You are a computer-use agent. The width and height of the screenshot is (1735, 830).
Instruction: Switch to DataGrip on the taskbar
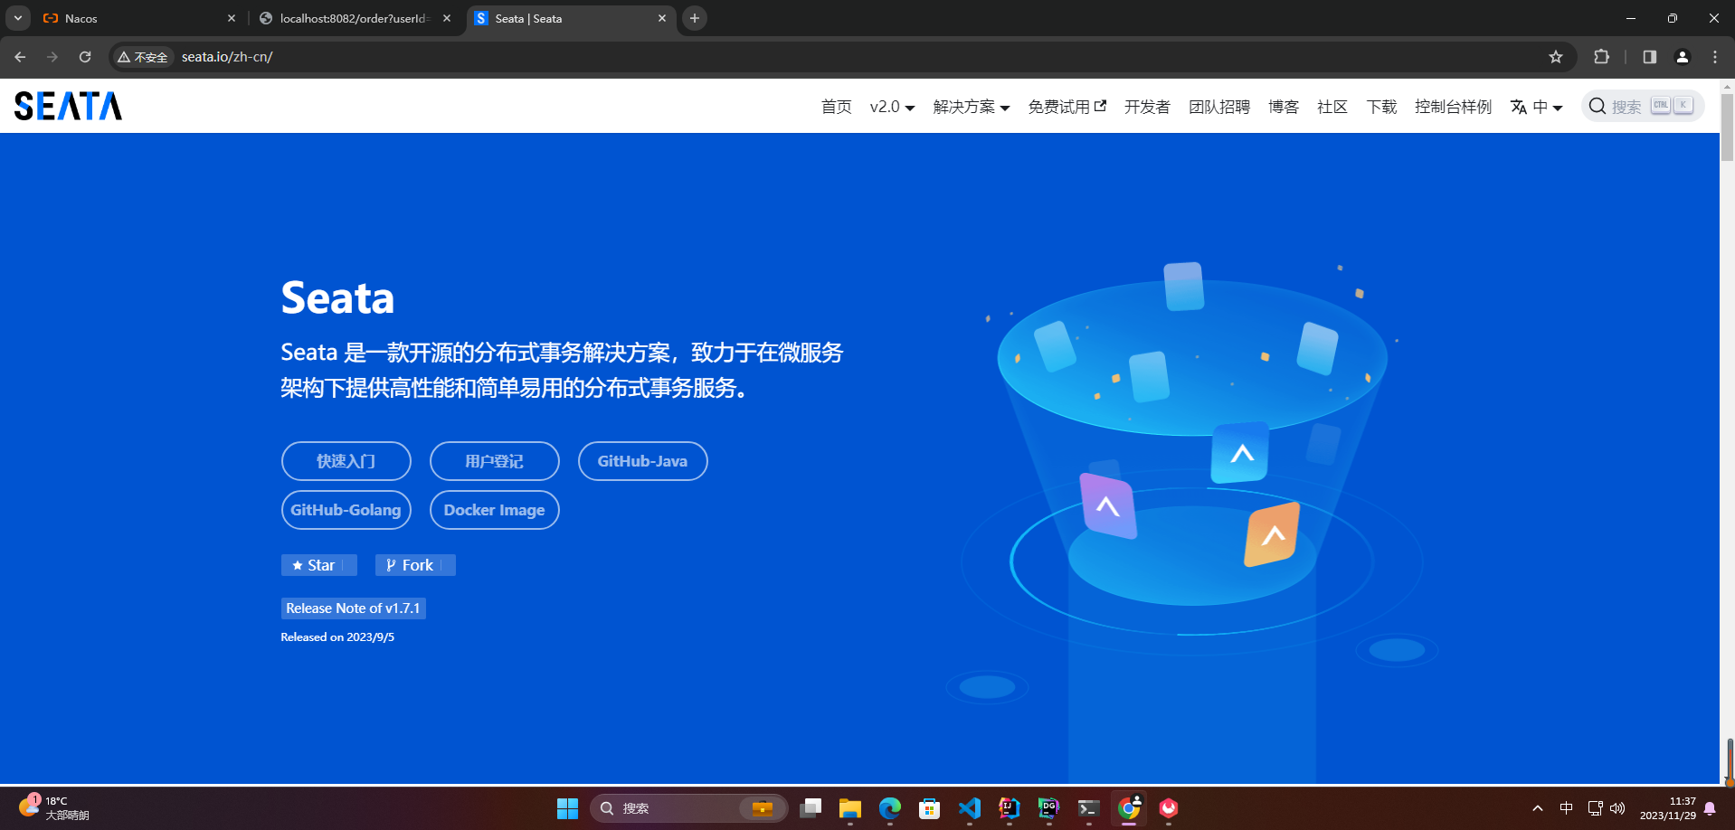coord(1048,808)
